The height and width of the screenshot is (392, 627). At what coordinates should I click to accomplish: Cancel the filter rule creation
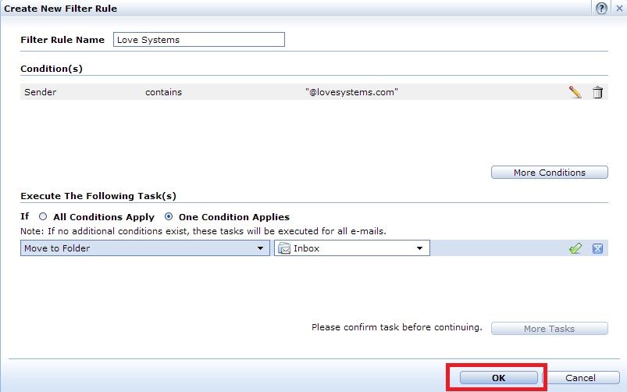580,378
